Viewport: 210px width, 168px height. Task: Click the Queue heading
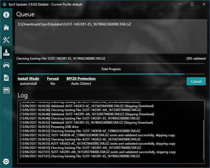(25, 14)
